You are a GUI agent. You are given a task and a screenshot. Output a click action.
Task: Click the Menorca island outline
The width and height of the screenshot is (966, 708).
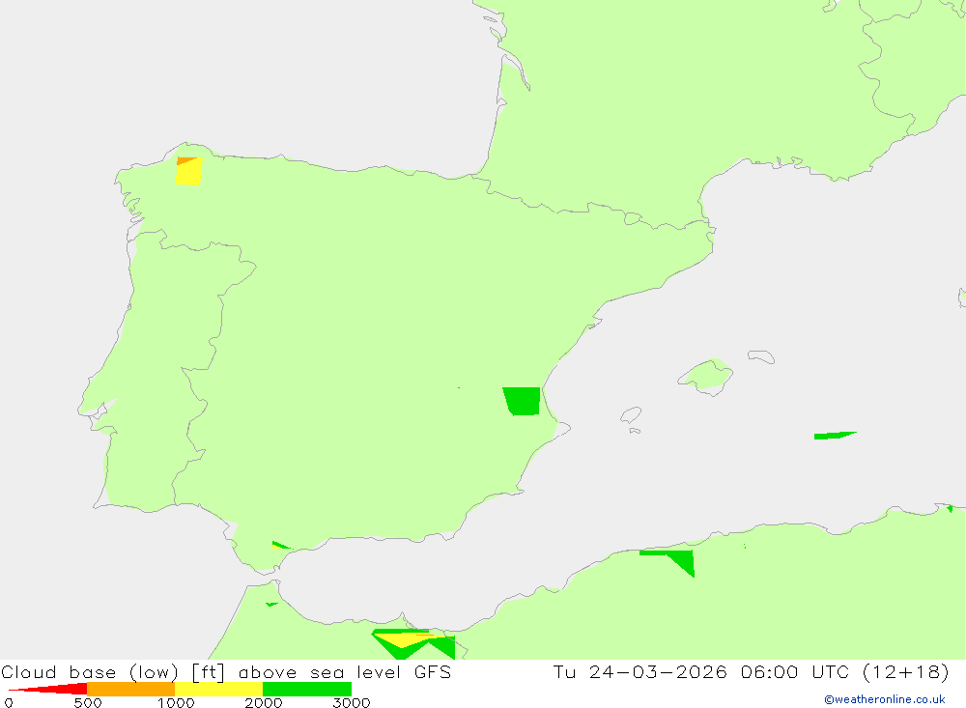click(x=761, y=356)
